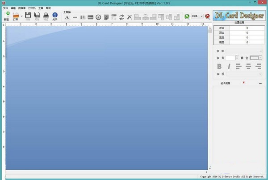Screen dimensions: 268x180
Task: Select the Line drawing tool
Action: click(x=75, y=17)
